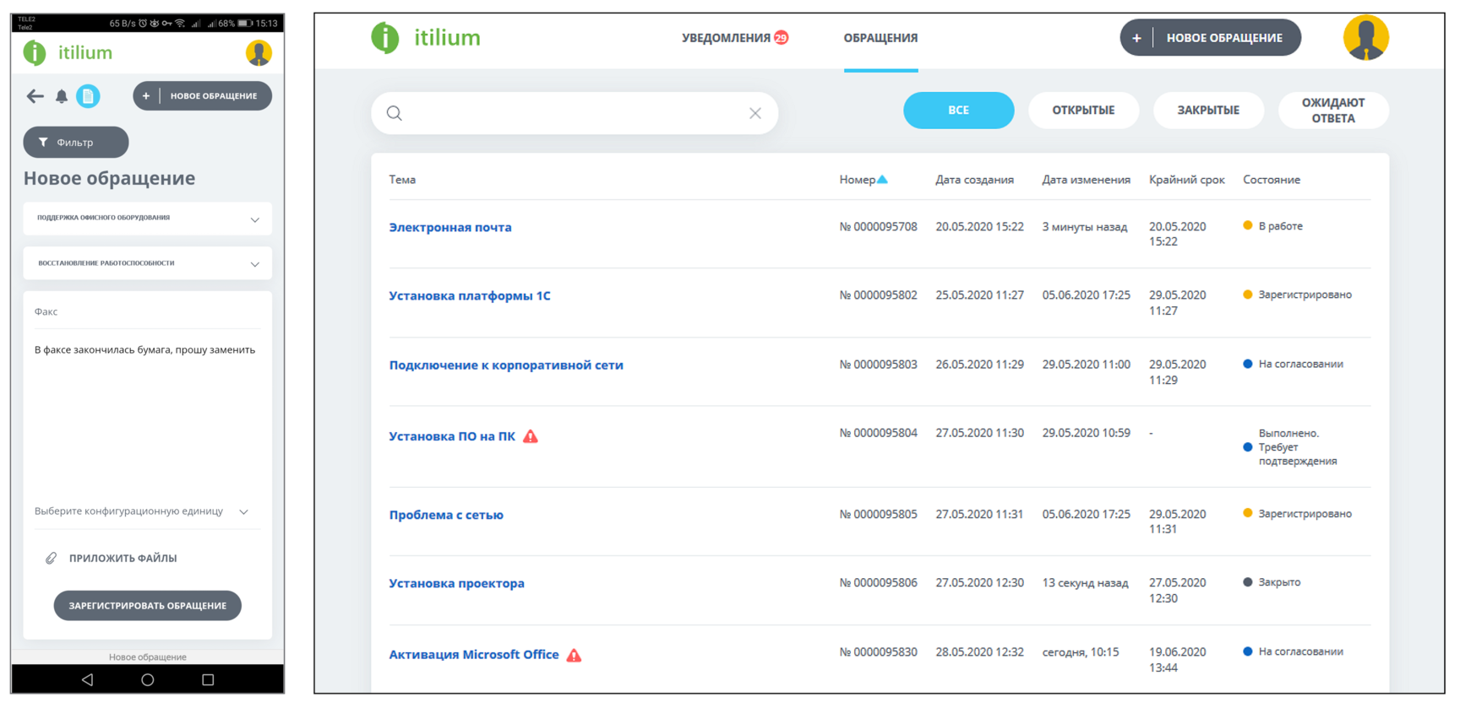Click the notification count badge 29
Image resolution: width=1460 pixels, height=708 pixels.
pyautogui.click(x=782, y=37)
